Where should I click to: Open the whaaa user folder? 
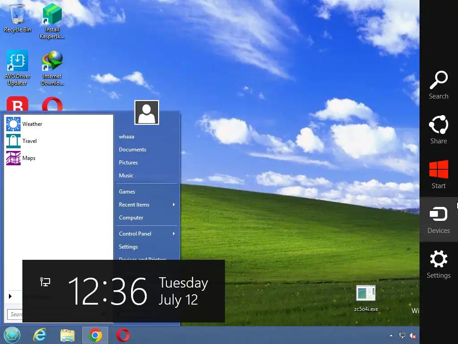tap(127, 137)
